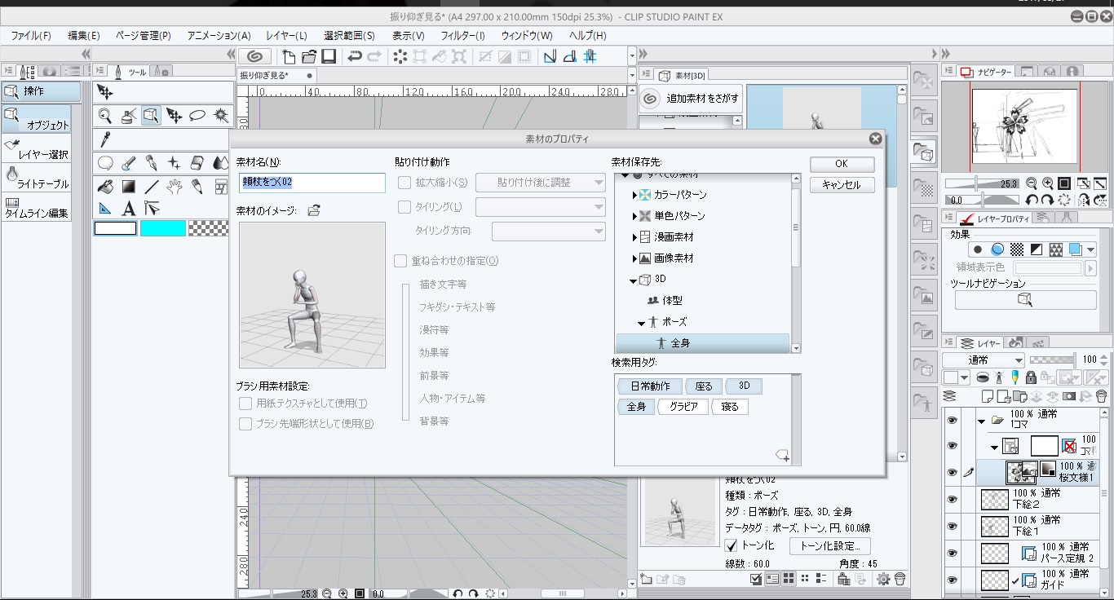This screenshot has height=600, width=1114.
Task: Select the Gradient tool icon
Action: [128, 187]
